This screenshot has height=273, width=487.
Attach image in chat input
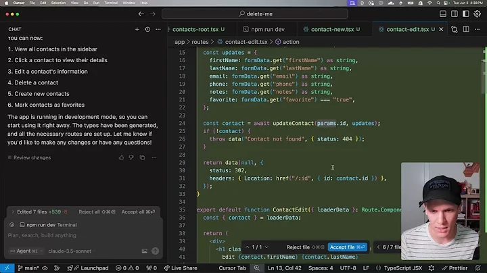pyautogui.click(x=145, y=251)
